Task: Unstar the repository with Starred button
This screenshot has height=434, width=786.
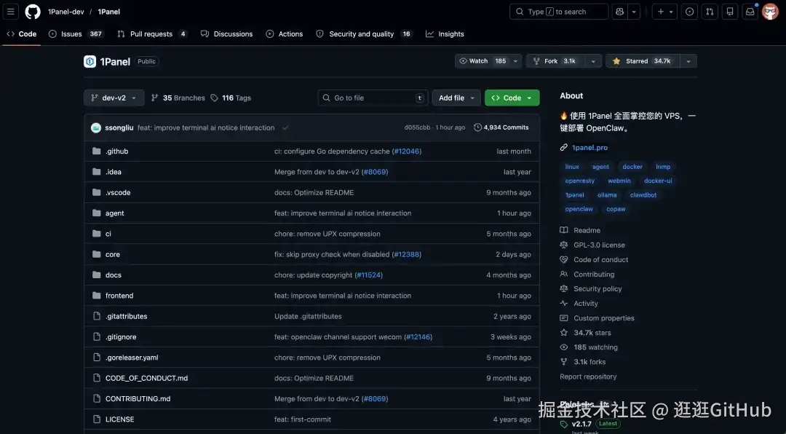Action: click(642, 61)
